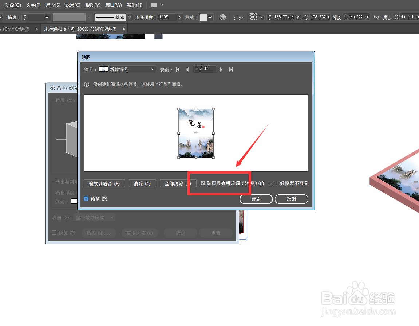Viewport: 419px width, 326px height.
Task: Click the recolor artwork wheel icon
Action: (222, 17)
